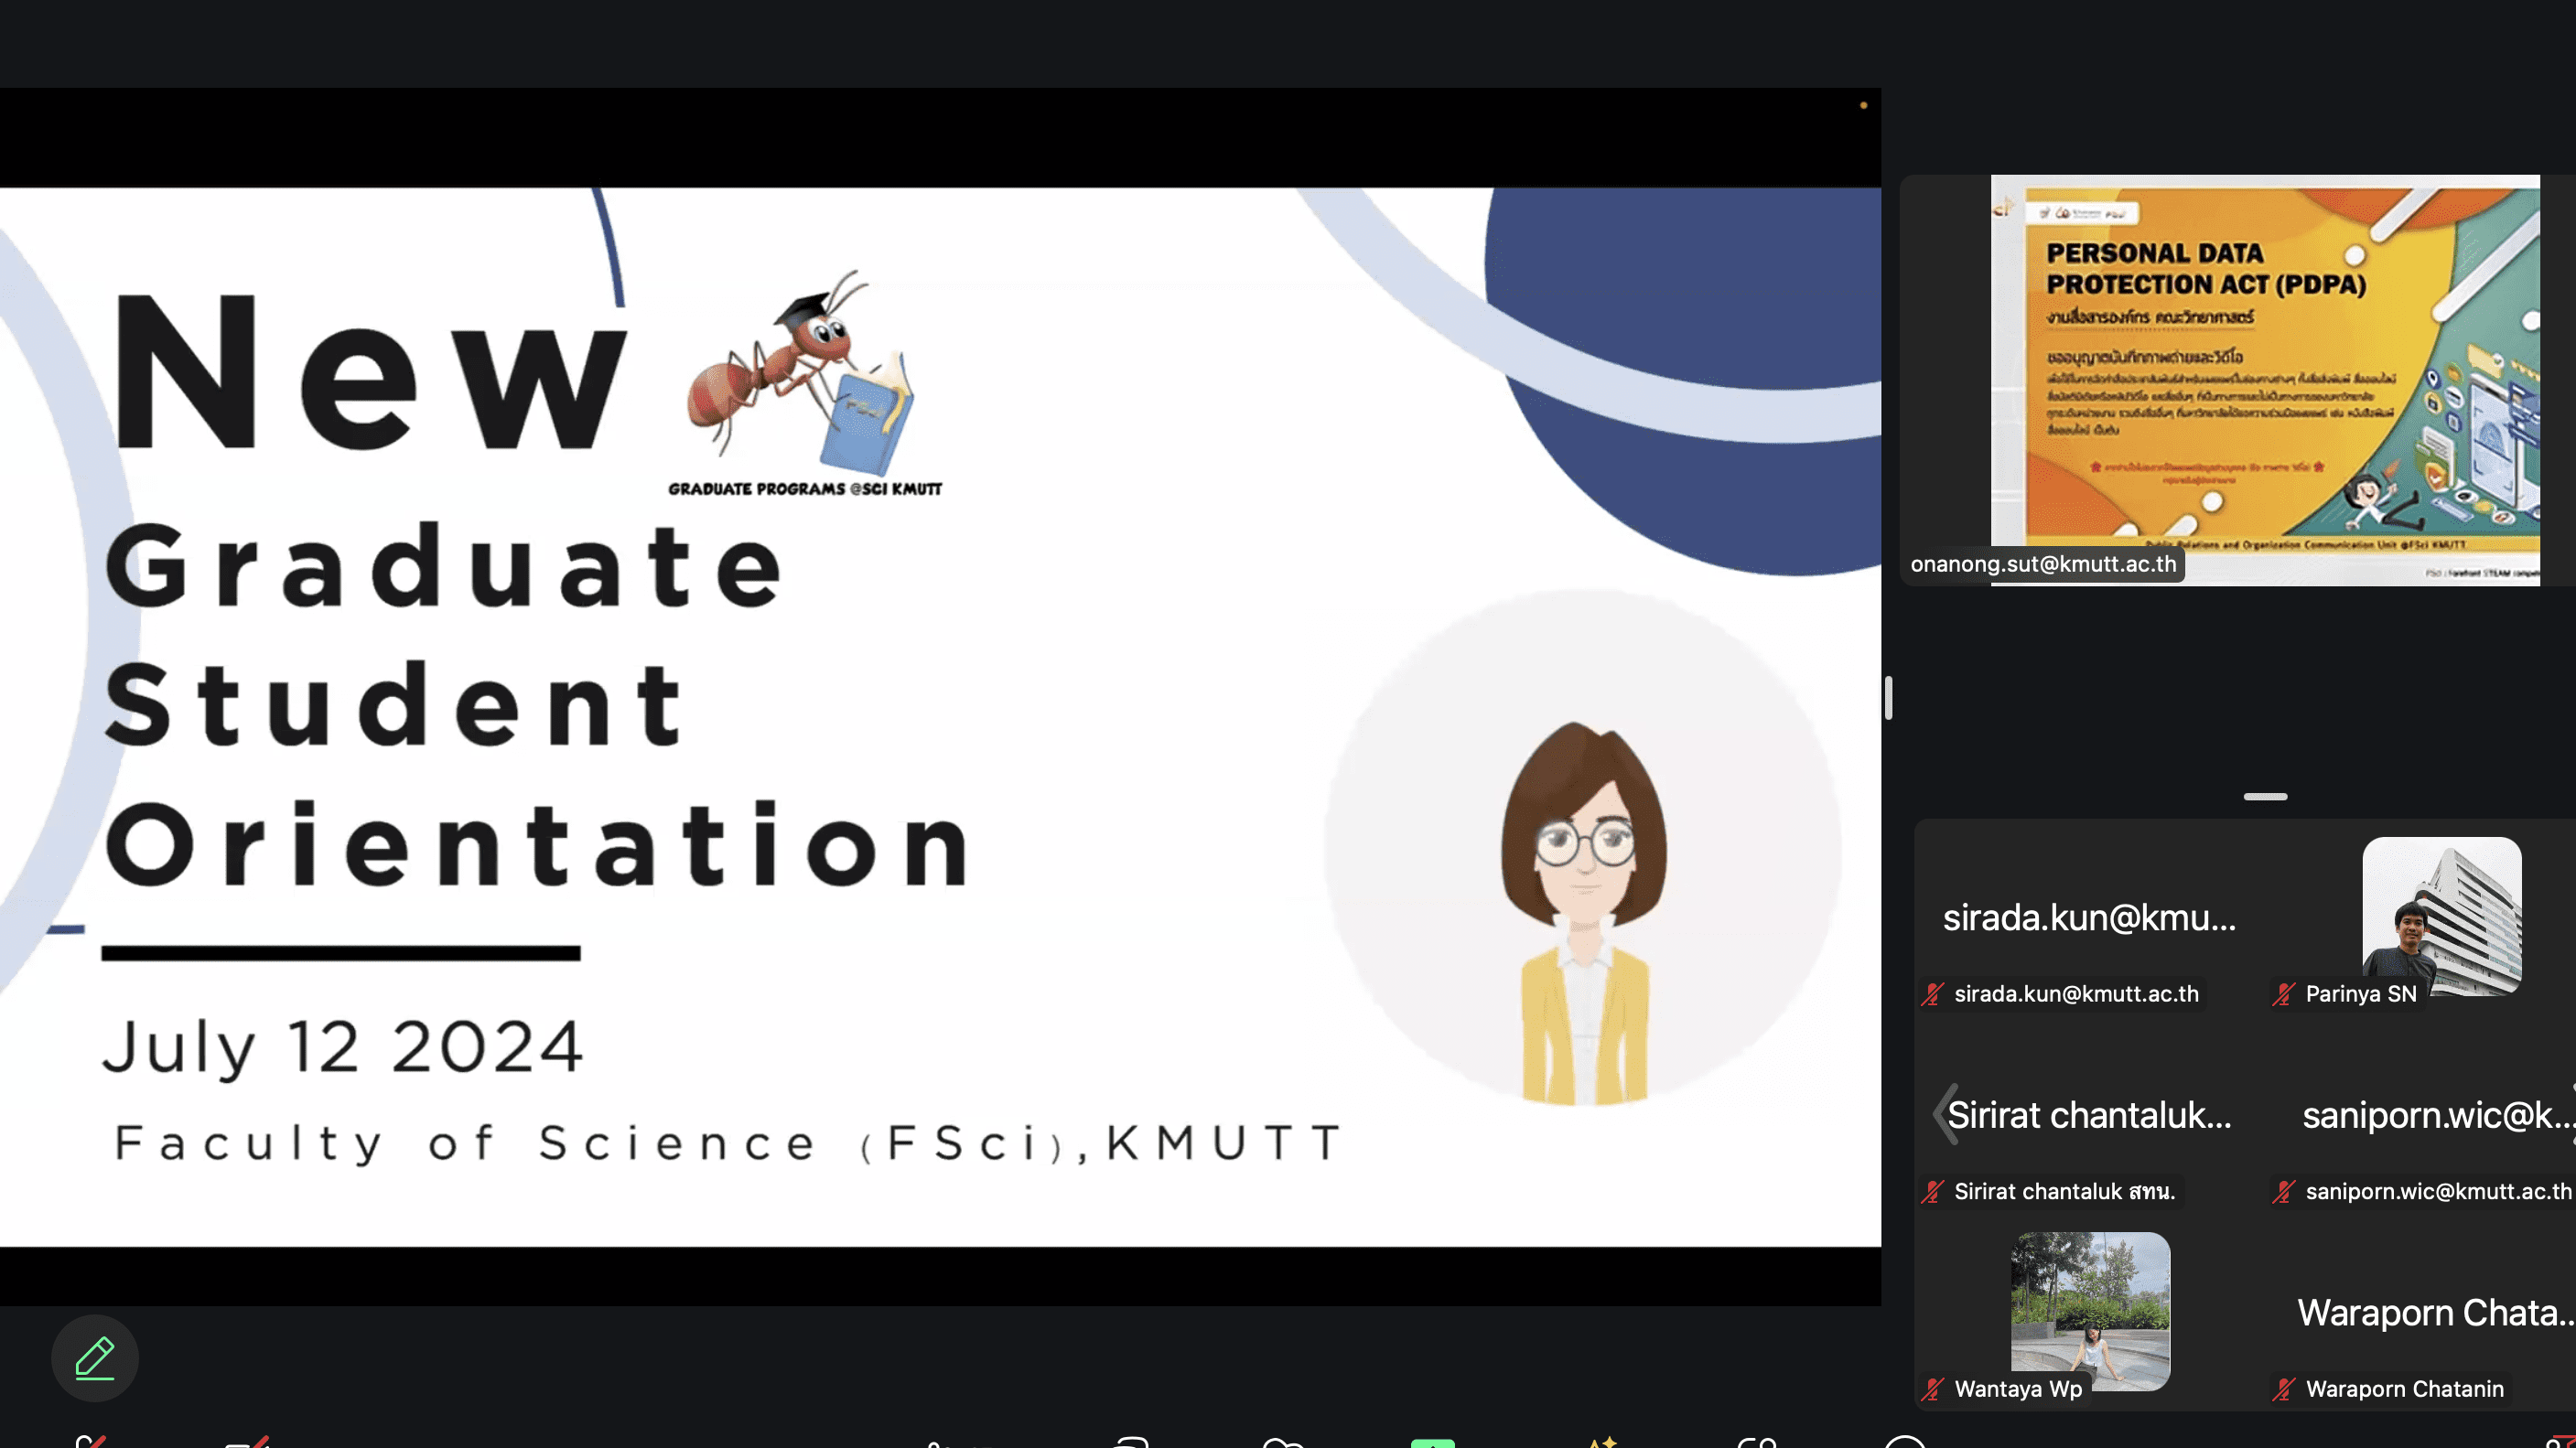This screenshot has width=2576, height=1448.
Task: Click the small saniporn.wic@kmutt.ac.th name label
Action: [2438, 1191]
